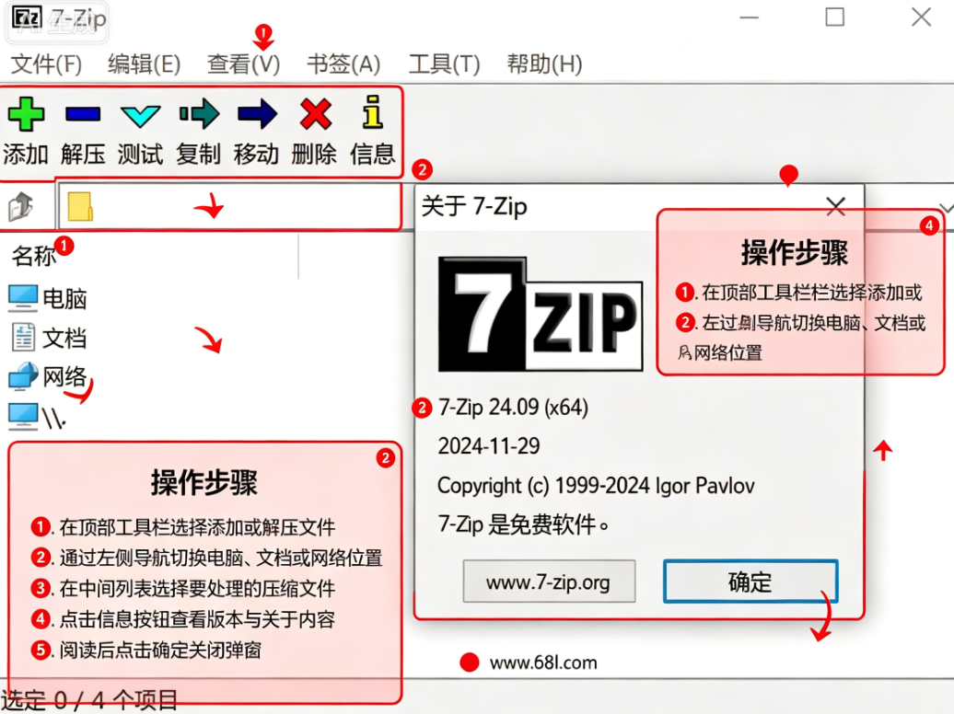Open the 书签(A) menu
Image resolution: width=954 pixels, height=714 pixels.
(x=343, y=63)
